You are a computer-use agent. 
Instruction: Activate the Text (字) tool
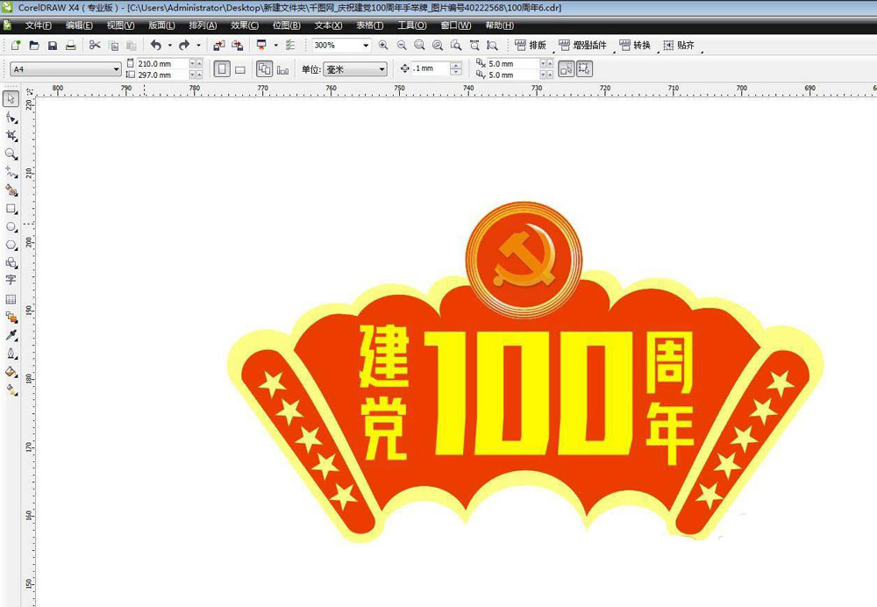click(x=11, y=281)
